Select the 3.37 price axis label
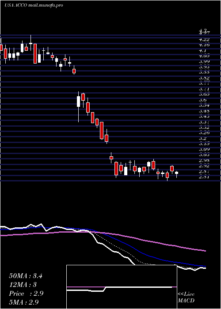 [x=204, y=122]
